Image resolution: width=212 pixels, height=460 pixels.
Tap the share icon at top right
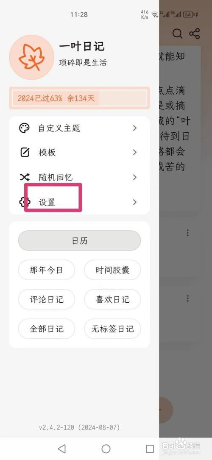tap(195, 34)
